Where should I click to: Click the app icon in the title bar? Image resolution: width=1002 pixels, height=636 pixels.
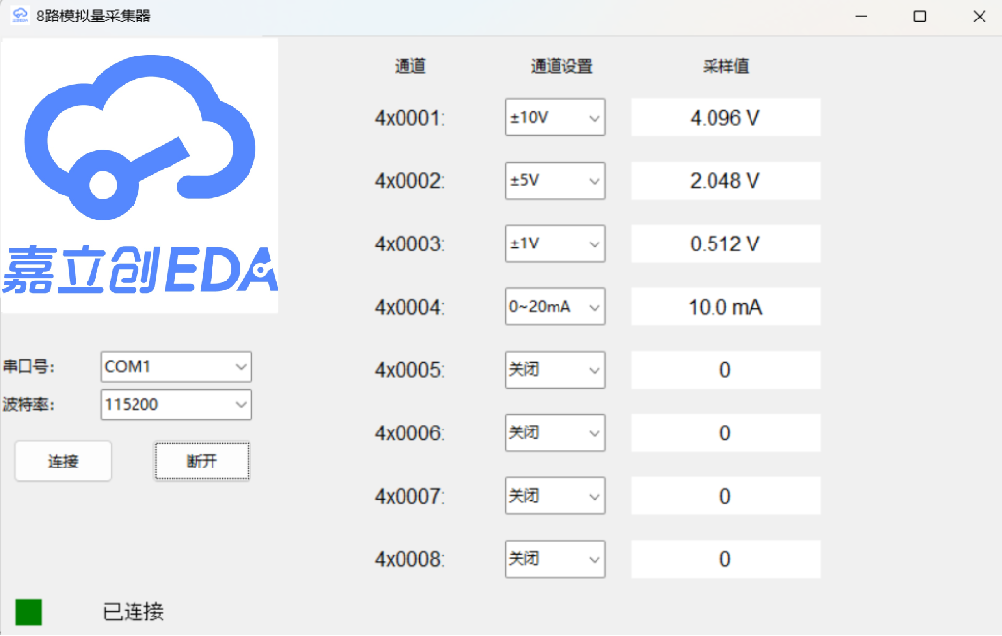[20, 16]
